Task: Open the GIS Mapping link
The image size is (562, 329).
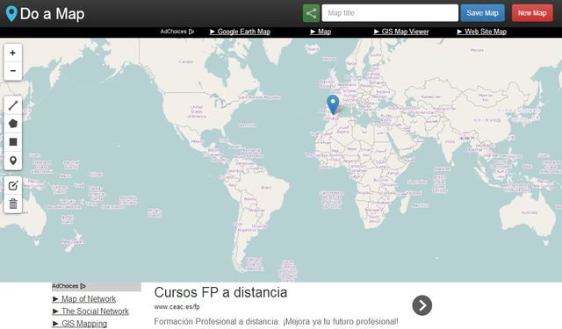Action: (80, 323)
